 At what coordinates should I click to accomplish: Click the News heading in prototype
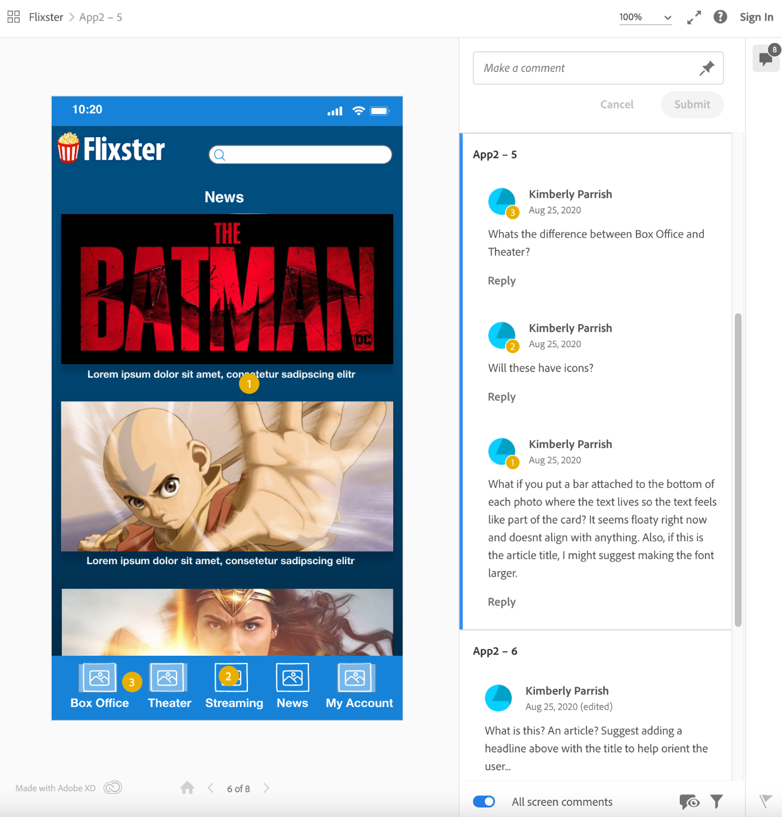(224, 197)
